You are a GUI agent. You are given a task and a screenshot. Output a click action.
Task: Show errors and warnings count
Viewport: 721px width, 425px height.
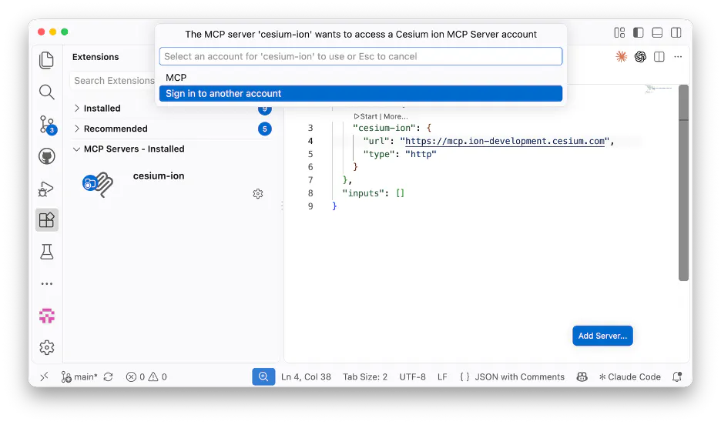point(146,376)
